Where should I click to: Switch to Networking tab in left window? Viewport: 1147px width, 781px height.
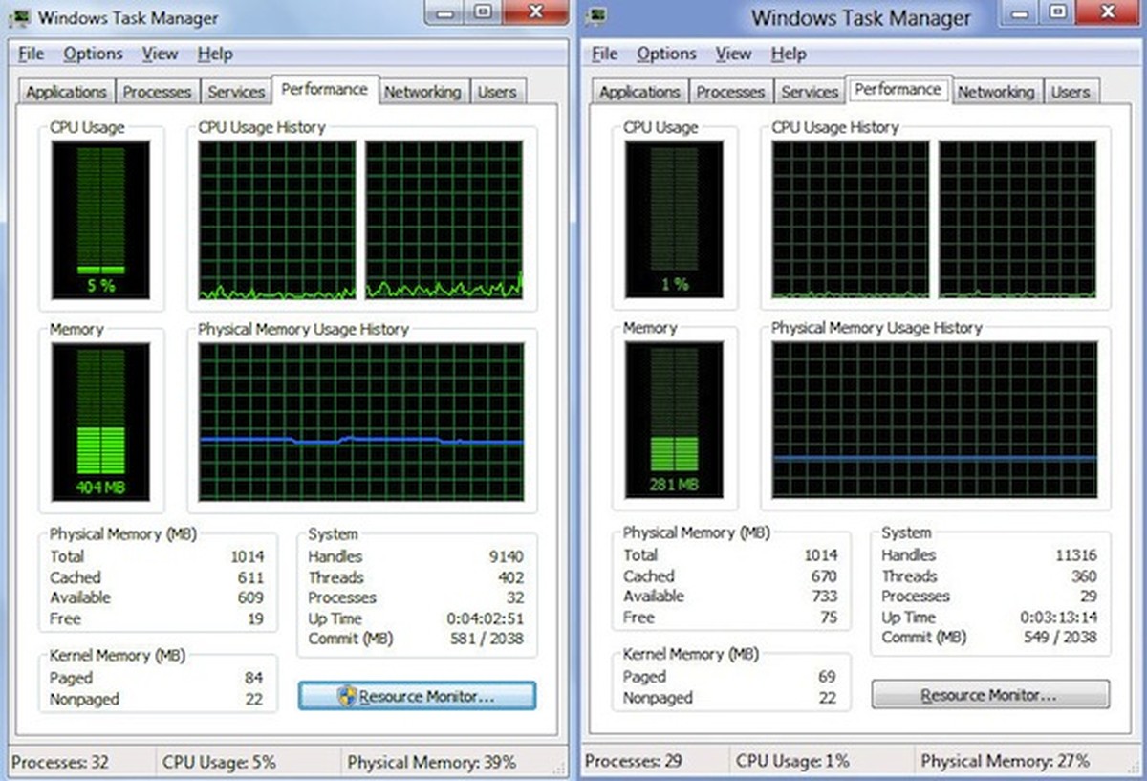422,92
